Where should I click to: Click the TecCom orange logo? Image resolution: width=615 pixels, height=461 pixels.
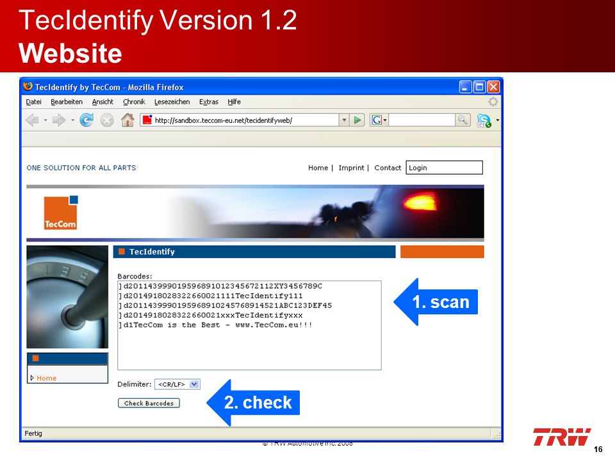coord(61,213)
